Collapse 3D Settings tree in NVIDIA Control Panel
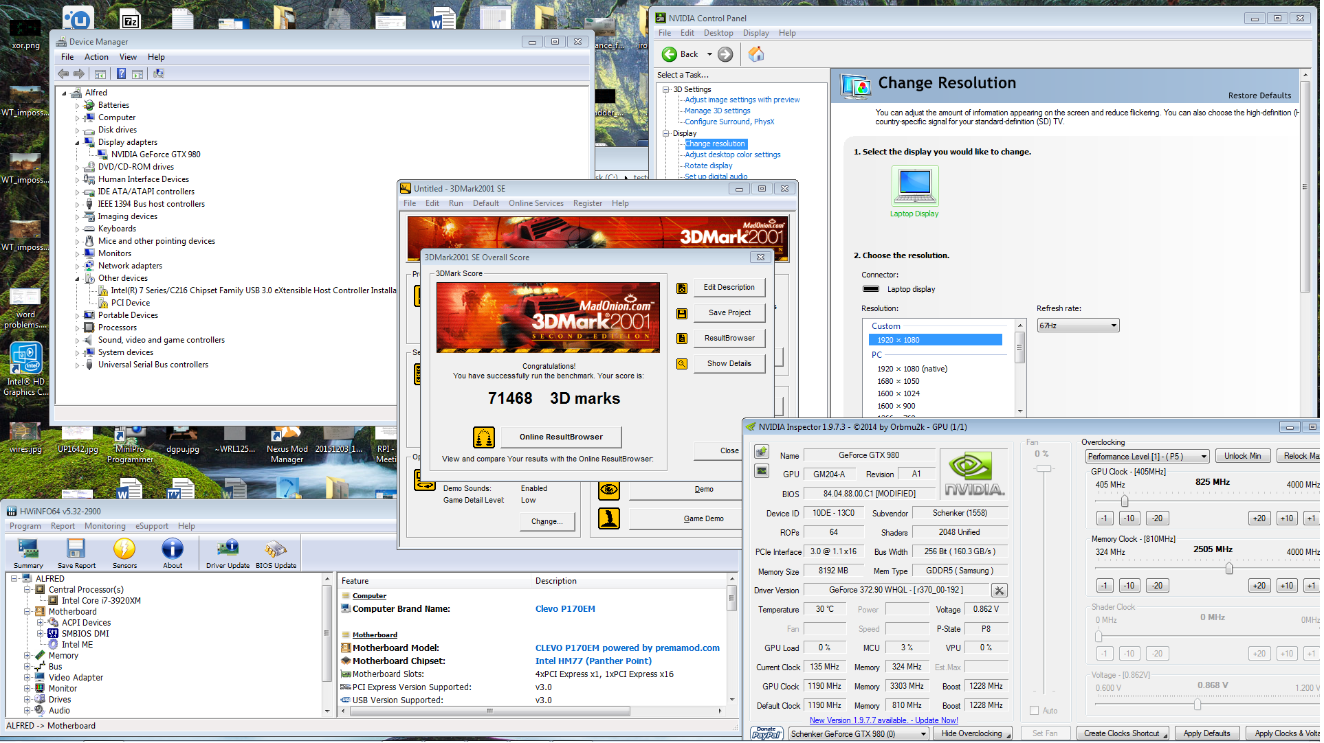The image size is (1324, 743). (x=666, y=90)
